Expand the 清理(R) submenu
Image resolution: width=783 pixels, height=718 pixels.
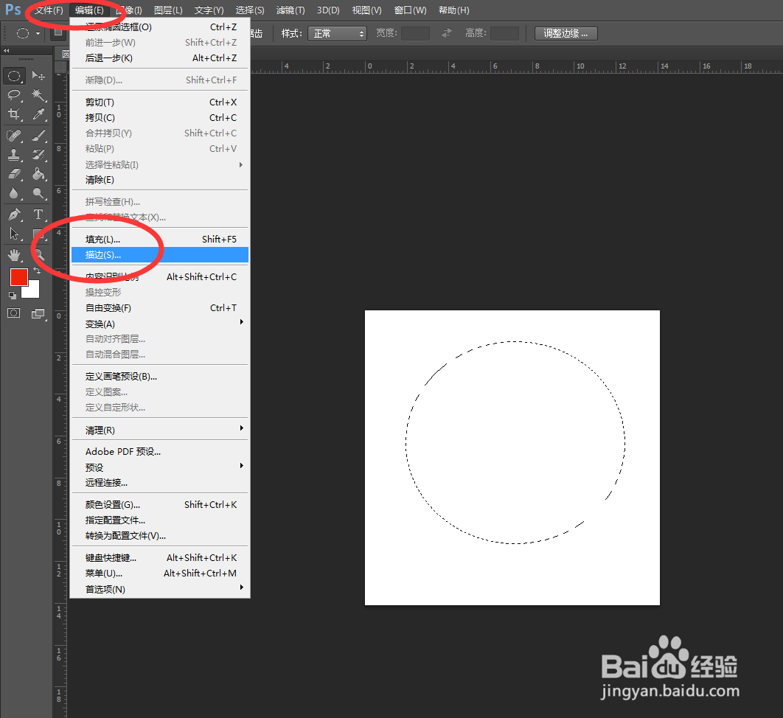point(160,430)
